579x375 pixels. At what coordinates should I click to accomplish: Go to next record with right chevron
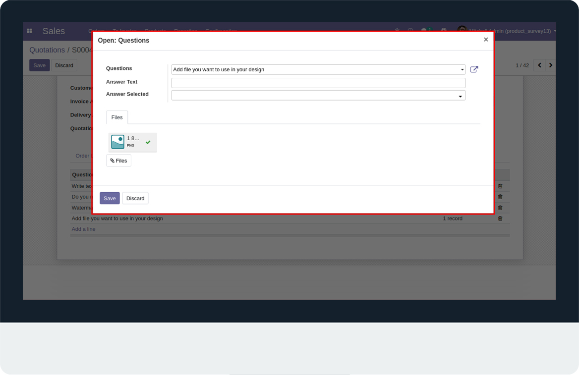[x=550, y=65]
